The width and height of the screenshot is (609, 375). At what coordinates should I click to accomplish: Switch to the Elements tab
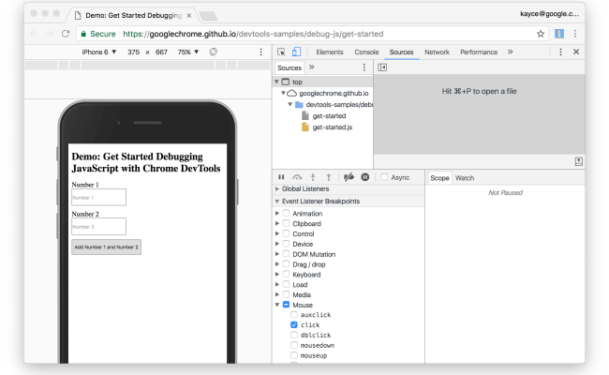pos(330,52)
